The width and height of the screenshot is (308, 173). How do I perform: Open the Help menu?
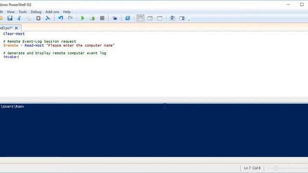click(67, 12)
